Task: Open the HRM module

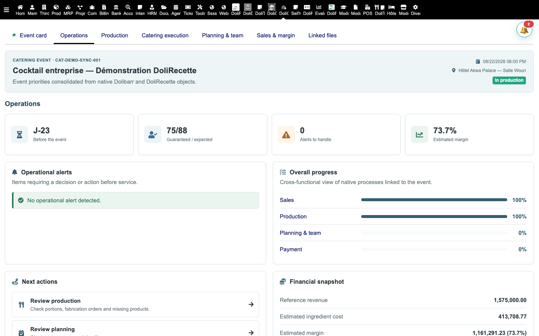Action: click(152, 10)
